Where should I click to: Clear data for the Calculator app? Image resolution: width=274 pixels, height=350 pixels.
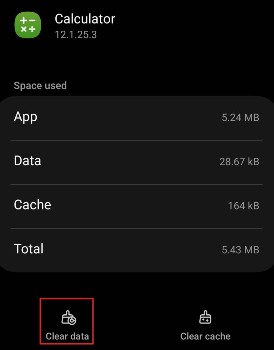tap(66, 321)
